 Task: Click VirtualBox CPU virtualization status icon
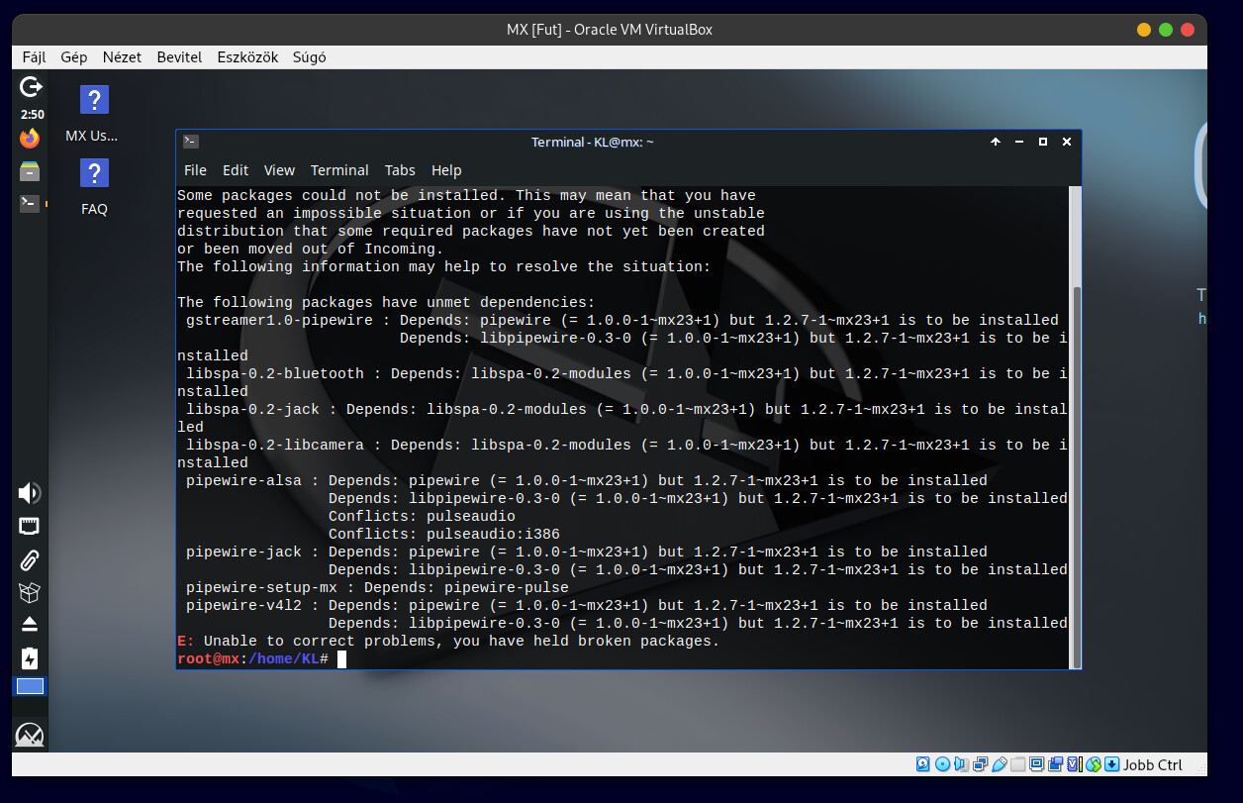[x=1075, y=764]
